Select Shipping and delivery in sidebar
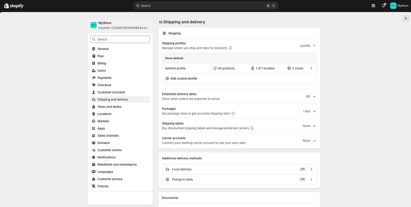This screenshot has width=411, height=207. click(120, 100)
